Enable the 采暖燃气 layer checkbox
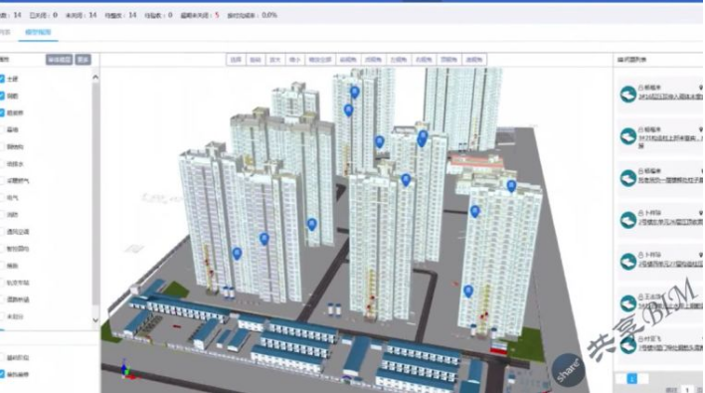Image resolution: width=705 pixels, height=393 pixels. click(2, 181)
